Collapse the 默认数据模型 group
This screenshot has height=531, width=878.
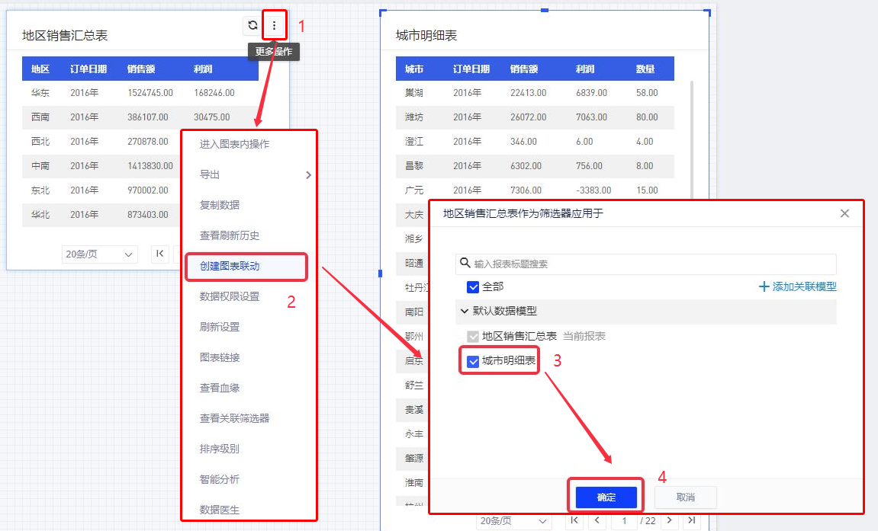pos(465,311)
